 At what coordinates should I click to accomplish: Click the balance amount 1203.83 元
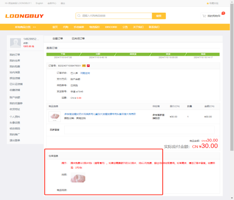[x=29, y=46]
